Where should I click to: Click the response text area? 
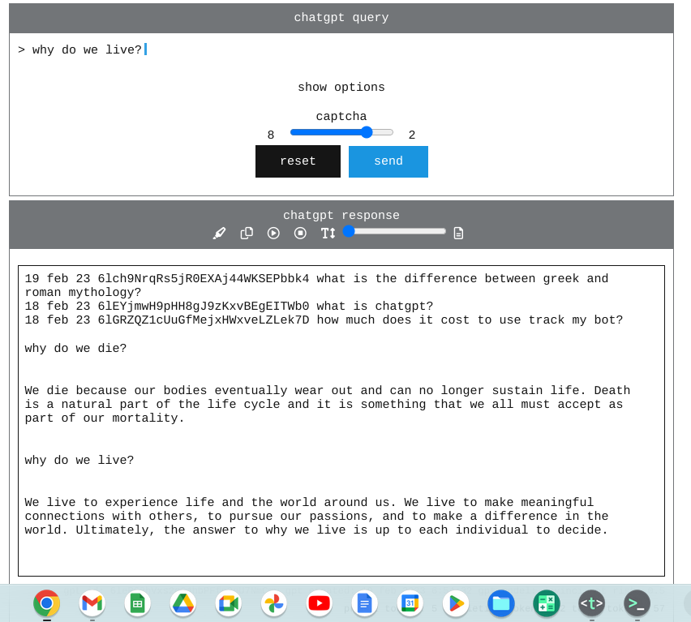[x=341, y=421]
